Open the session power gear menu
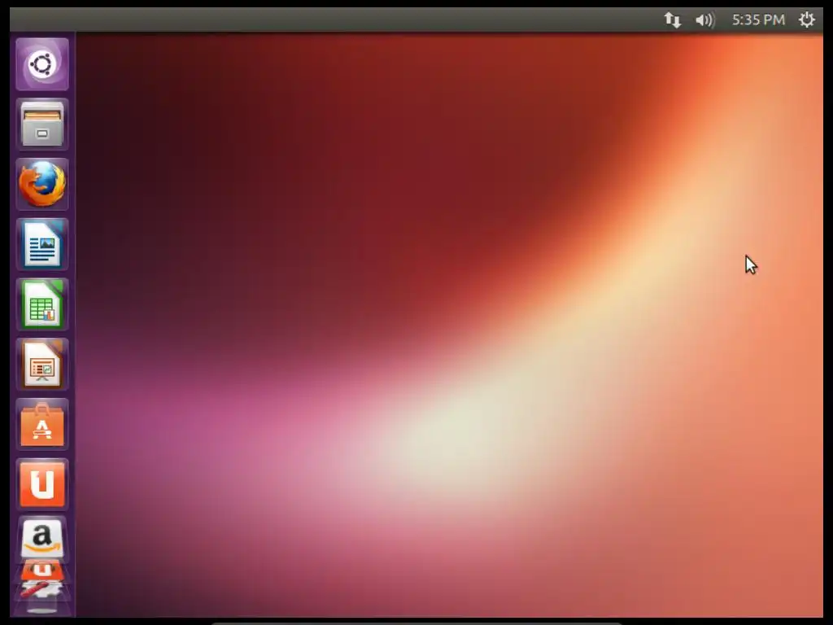Image resolution: width=833 pixels, height=625 pixels. pos(806,20)
